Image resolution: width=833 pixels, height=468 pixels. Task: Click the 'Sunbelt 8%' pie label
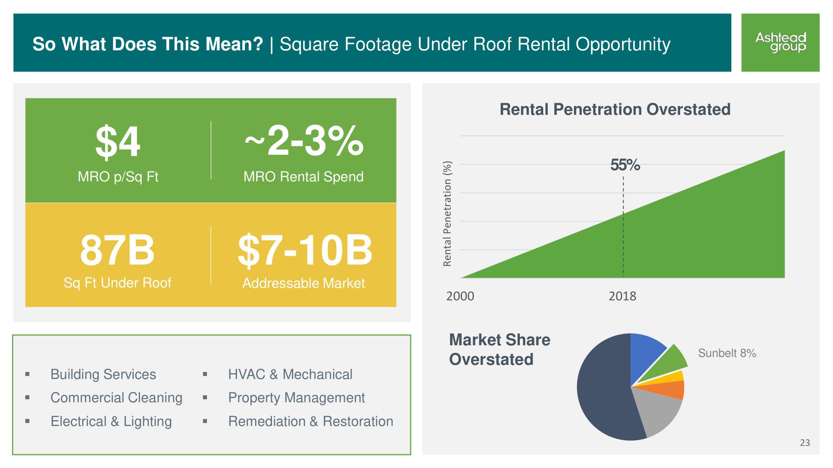click(x=727, y=353)
